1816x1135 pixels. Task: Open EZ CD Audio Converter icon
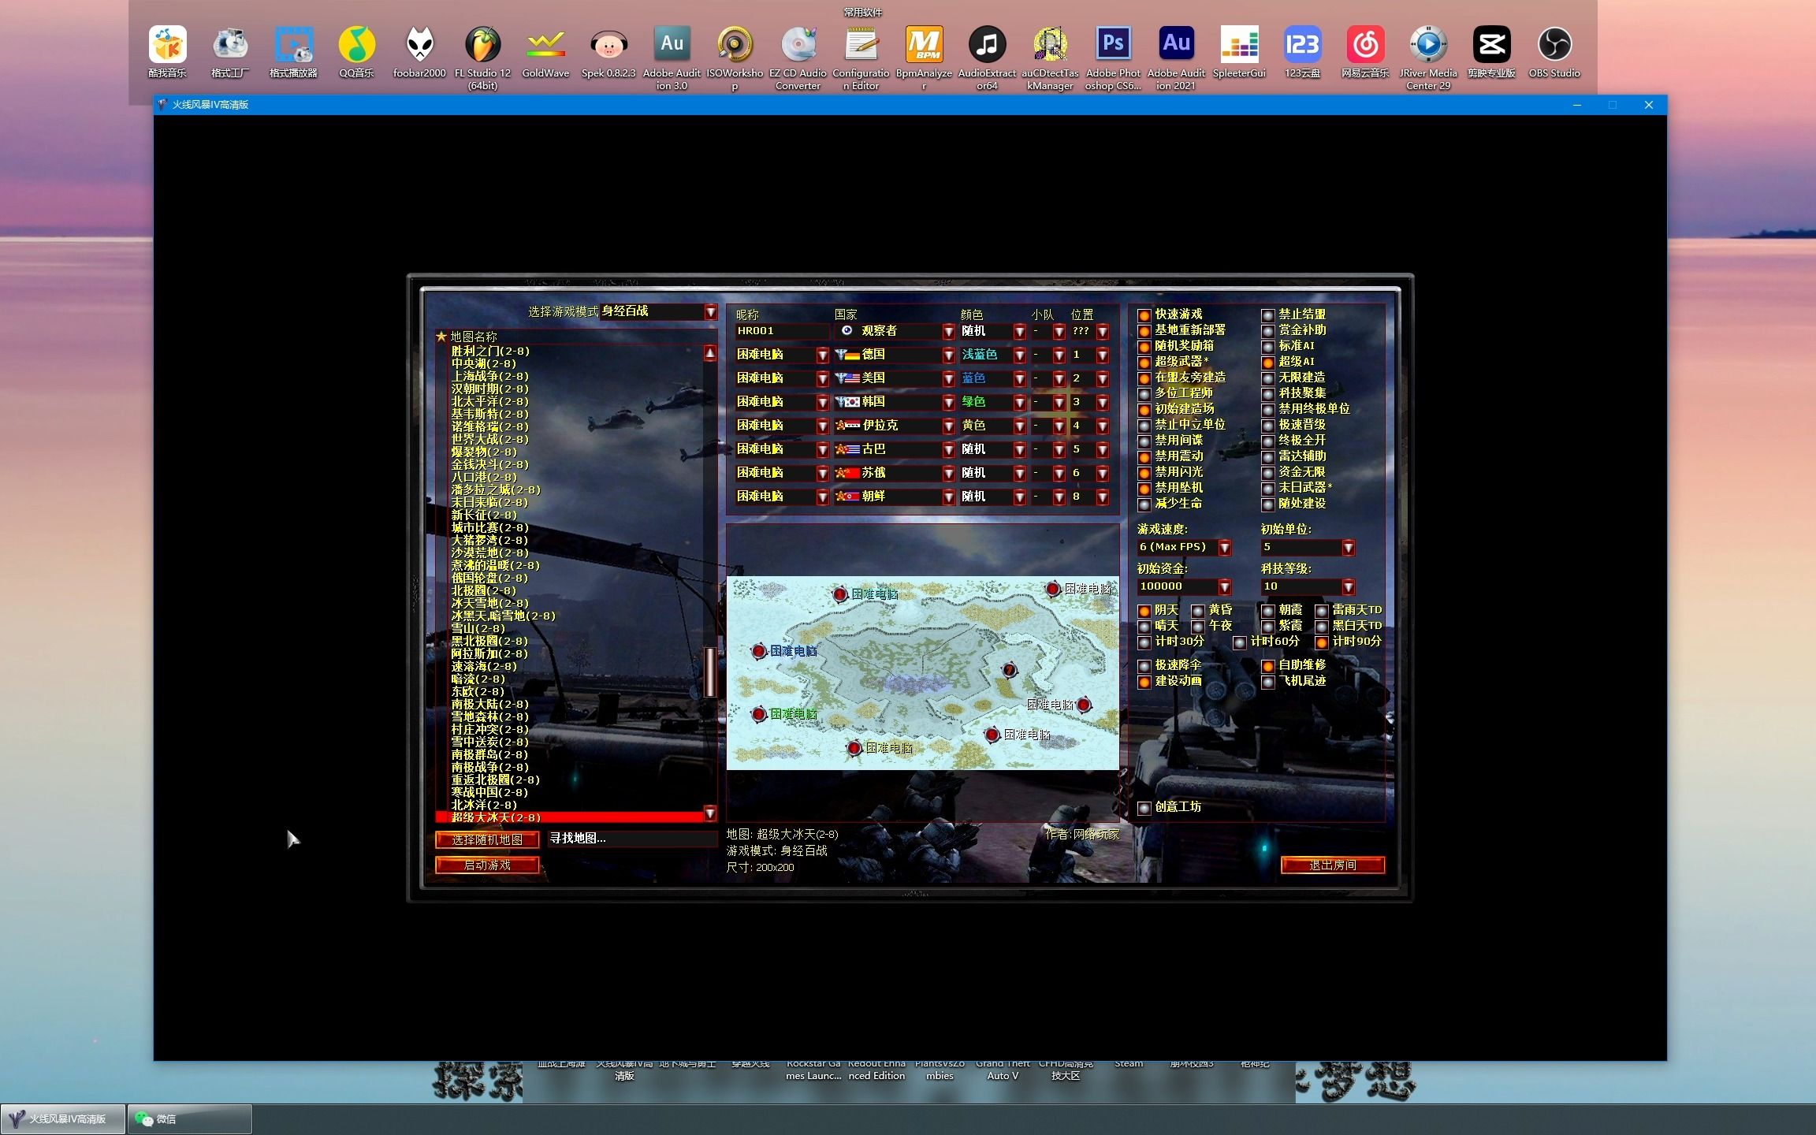(x=798, y=58)
